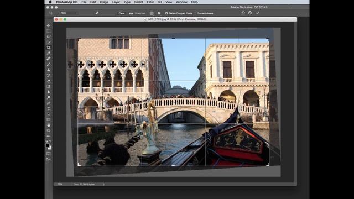Click the background color swatch
The width and height of the screenshot is (354, 199).
[50, 148]
